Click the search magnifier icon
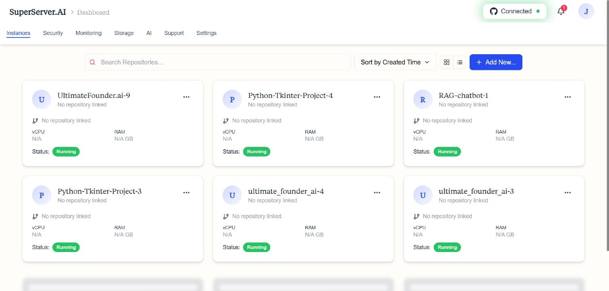609x291 pixels. 92,62
